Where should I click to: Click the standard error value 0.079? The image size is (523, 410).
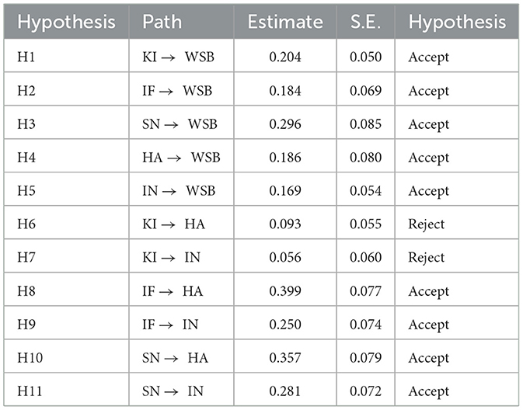point(365,358)
